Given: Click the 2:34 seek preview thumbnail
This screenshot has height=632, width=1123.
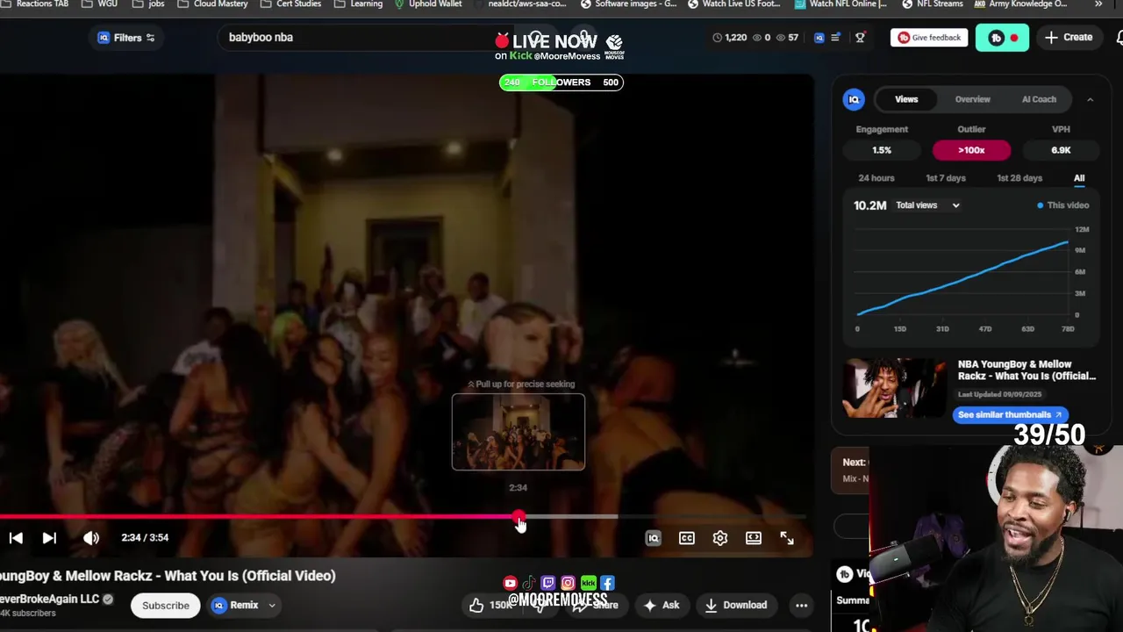Looking at the screenshot, I should click(519, 432).
